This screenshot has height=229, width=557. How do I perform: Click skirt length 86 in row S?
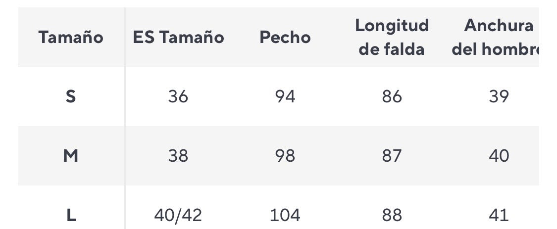tap(392, 96)
